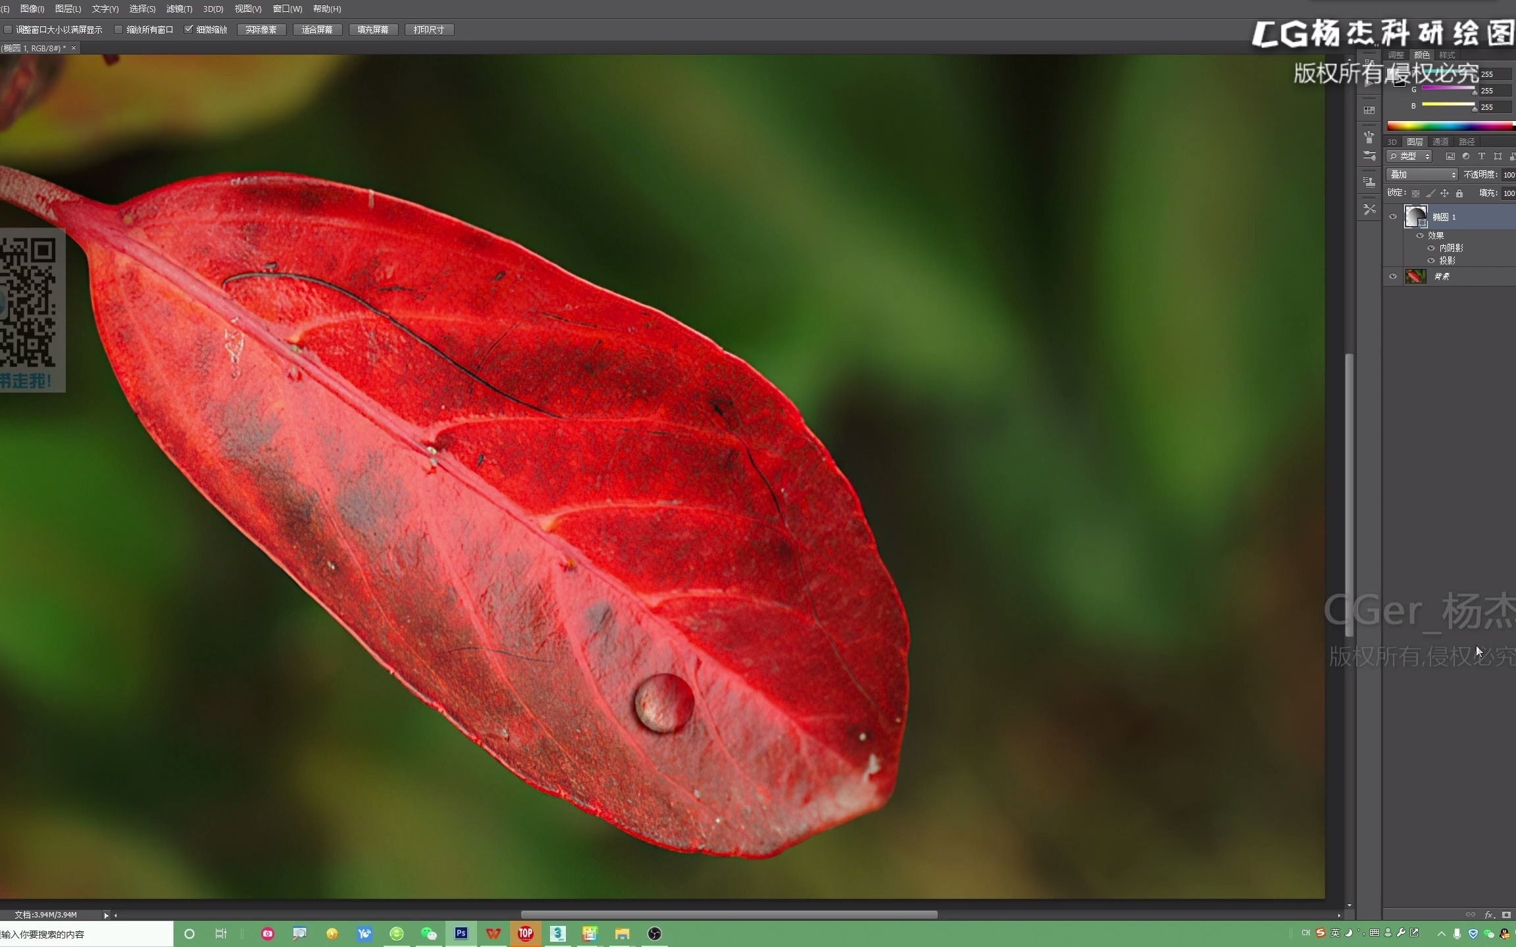This screenshot has width=1516, height=947.
Task: Open the Tool Presets wrench icon
Action: click(1369, 210)
